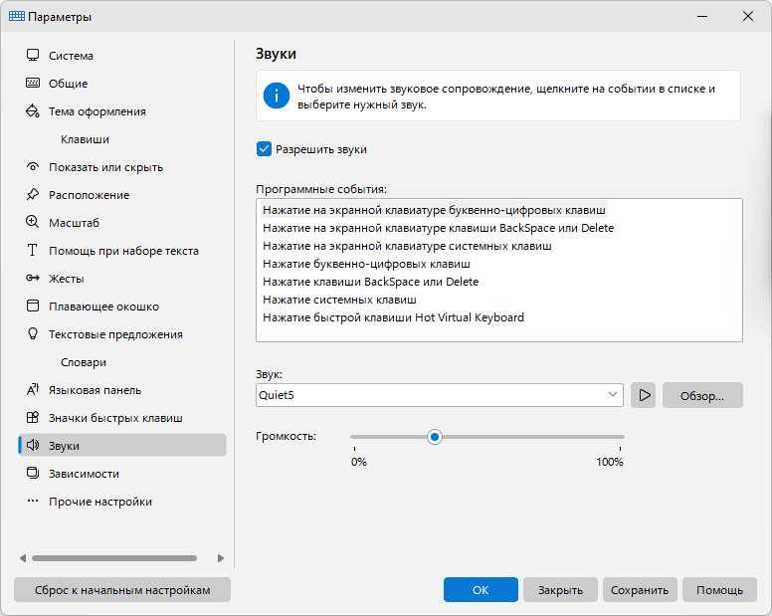
Task: Click sidebar scrollbar right arrow
Action: tap(221, 558)
